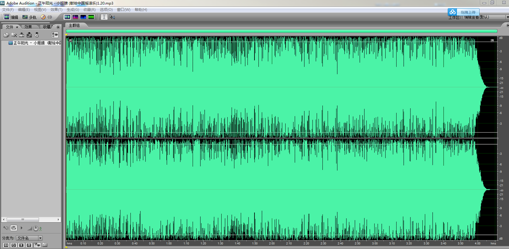Viewport: 509px width, 249px height.
Task: Expand the Files panel options arrow
Action: (x=58, y=27)
